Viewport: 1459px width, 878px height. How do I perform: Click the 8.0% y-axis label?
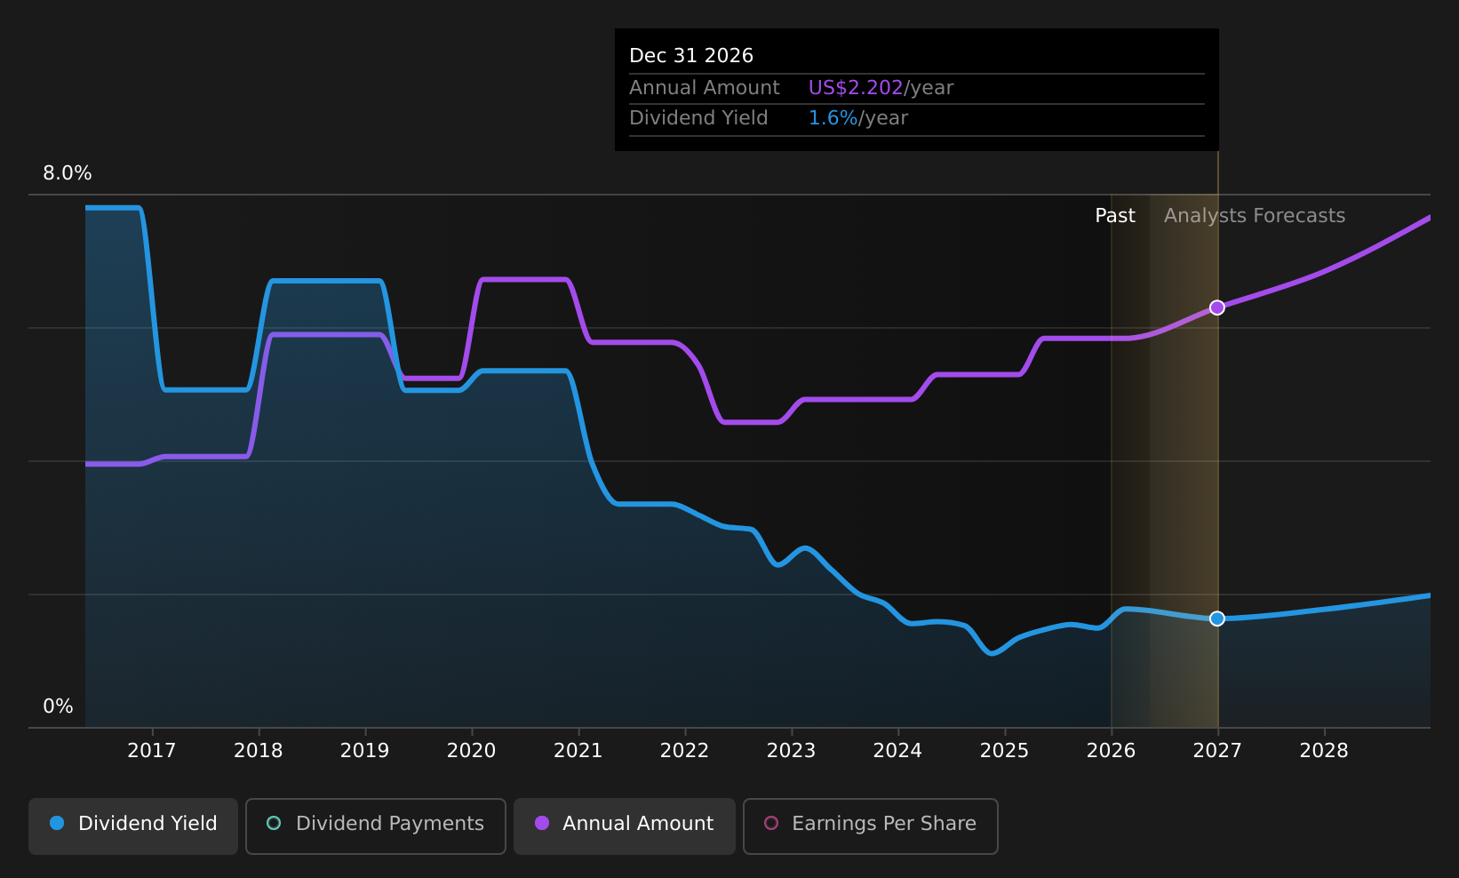[68, 173]
